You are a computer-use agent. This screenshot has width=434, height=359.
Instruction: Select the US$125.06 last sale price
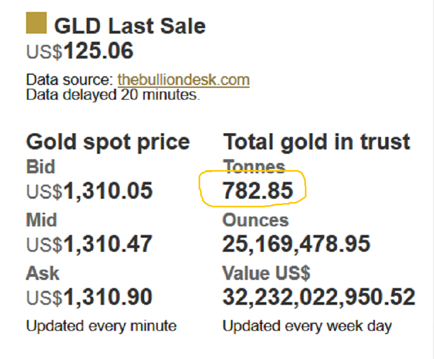point(80,51)
